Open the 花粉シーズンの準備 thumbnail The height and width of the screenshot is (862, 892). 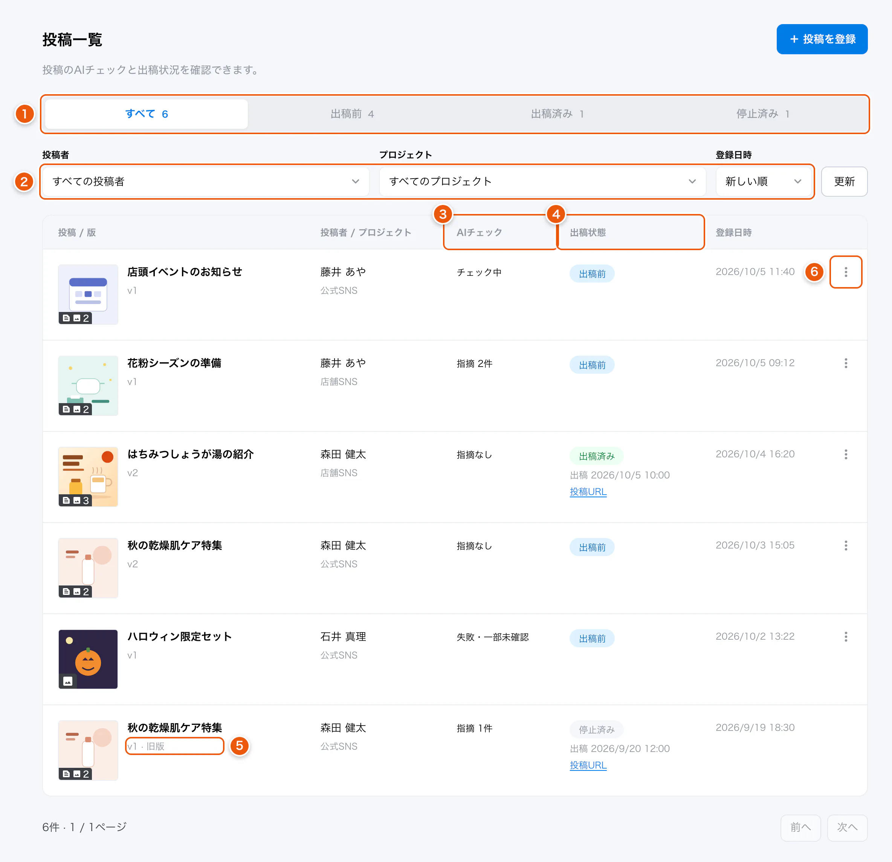point(88,385)
